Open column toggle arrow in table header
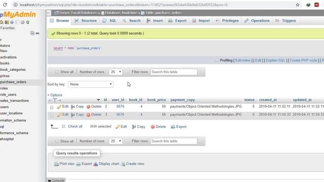This screenshot has height=182, width=324. (99, 100)
